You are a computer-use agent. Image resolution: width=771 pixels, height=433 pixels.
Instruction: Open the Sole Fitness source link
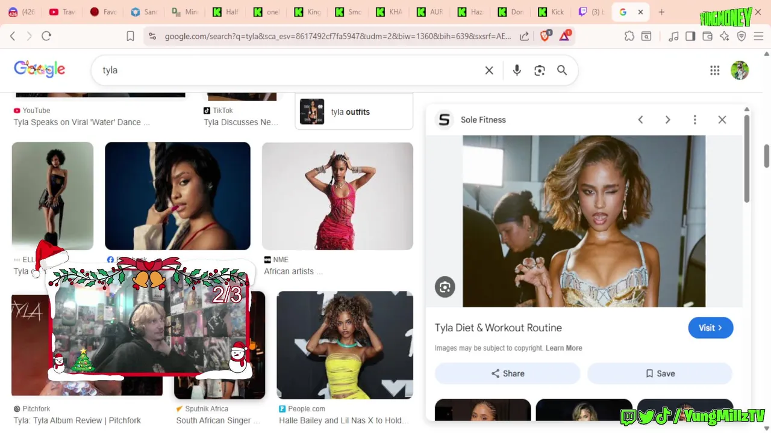point(483,120)
